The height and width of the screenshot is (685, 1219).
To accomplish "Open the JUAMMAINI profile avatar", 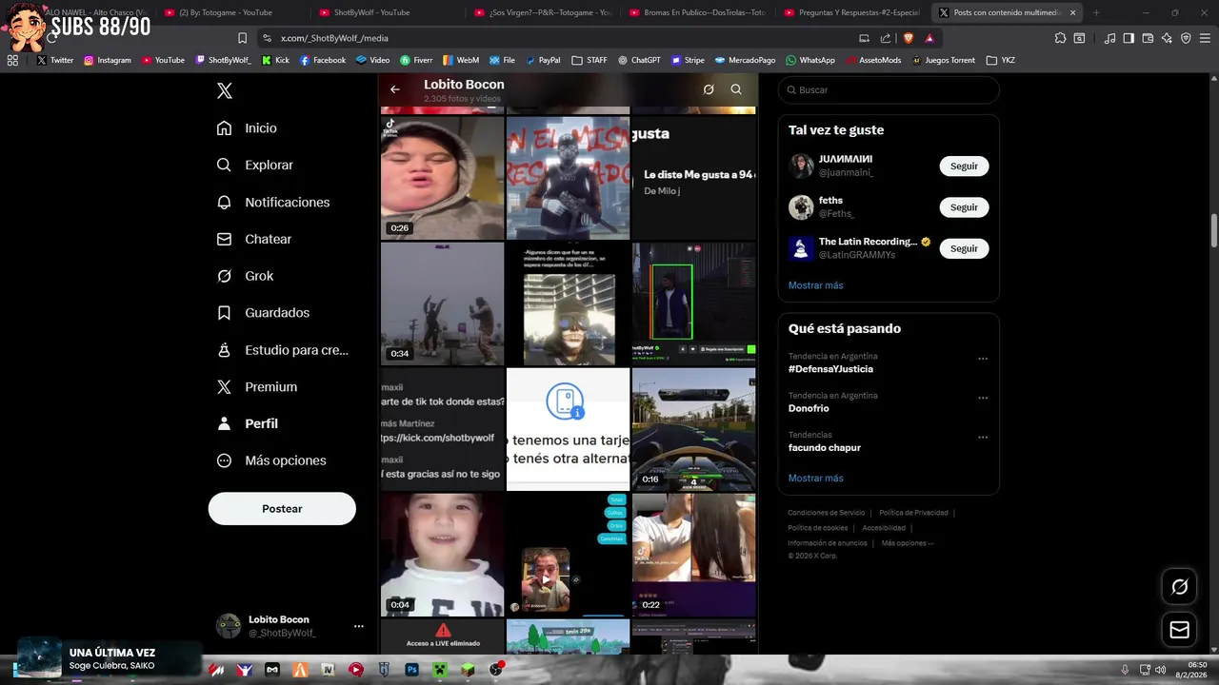I will (x=801, y=166).
